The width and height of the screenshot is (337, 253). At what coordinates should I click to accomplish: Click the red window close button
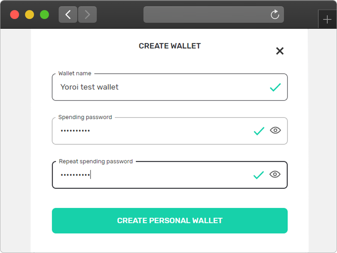pos(15,15)
